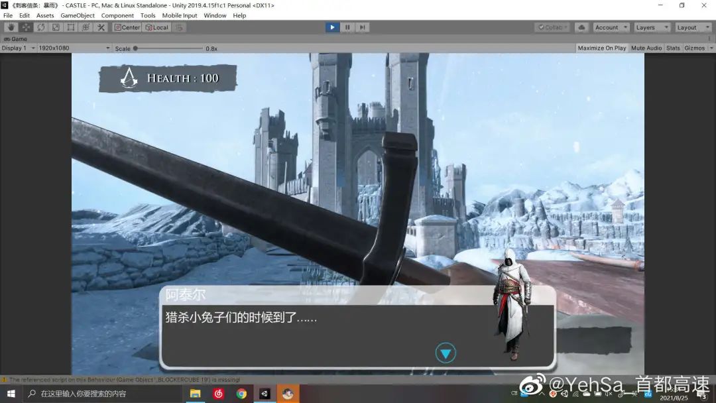
Task: Select the Scale tool
Action: (56, 27)
